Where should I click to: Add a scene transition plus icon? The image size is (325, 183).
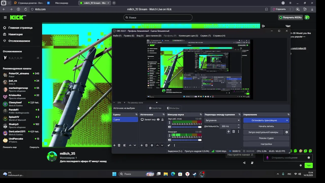pos(229,131)
